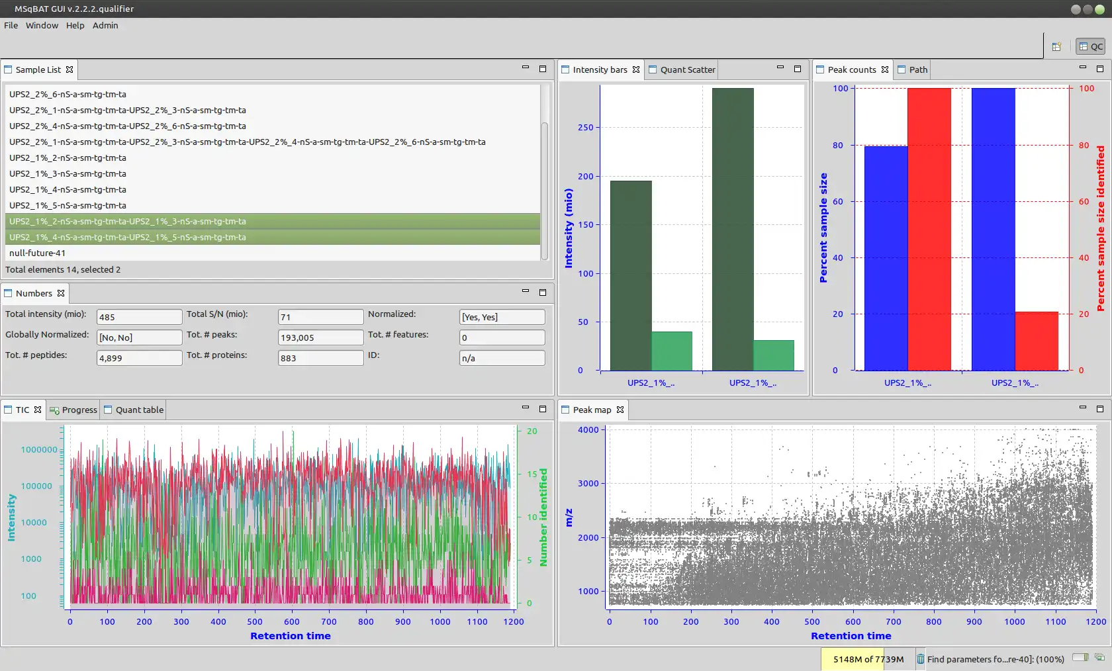Close the Peak counts tab
1112x671 pixels.
(x=885, y=69)
